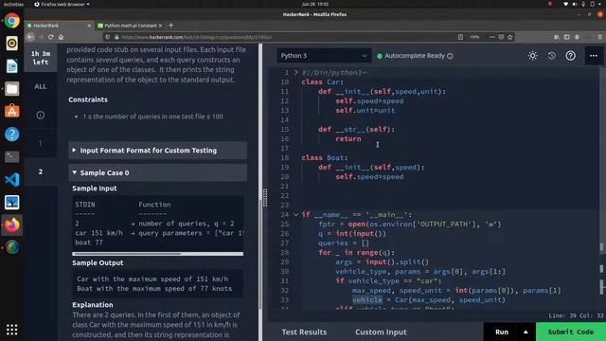Collapse the Sample Case 0 section
606x341 pixels.
[x=158, y=172]
